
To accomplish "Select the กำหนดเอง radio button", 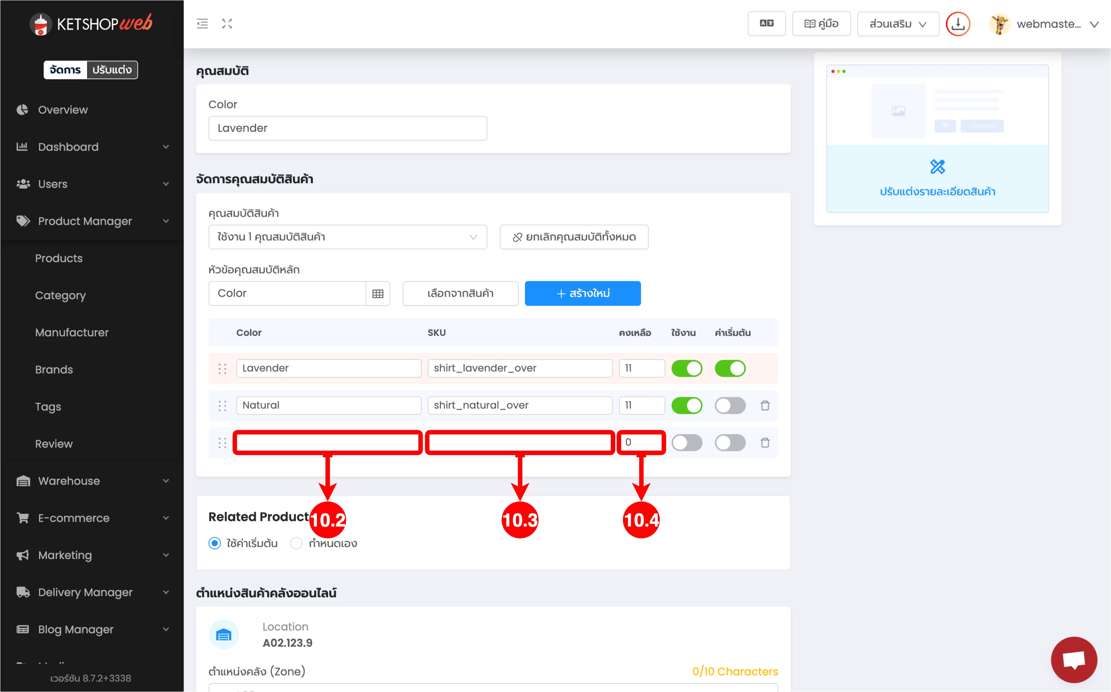I will tap(297, 543).
